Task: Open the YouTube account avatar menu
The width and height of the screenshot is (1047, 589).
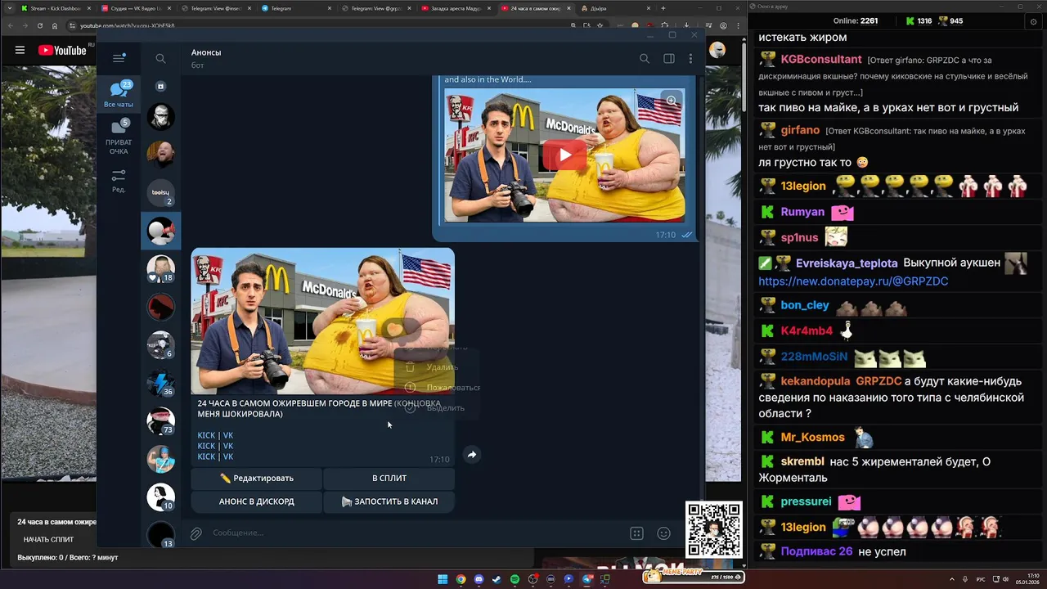Action: [717, 50]
